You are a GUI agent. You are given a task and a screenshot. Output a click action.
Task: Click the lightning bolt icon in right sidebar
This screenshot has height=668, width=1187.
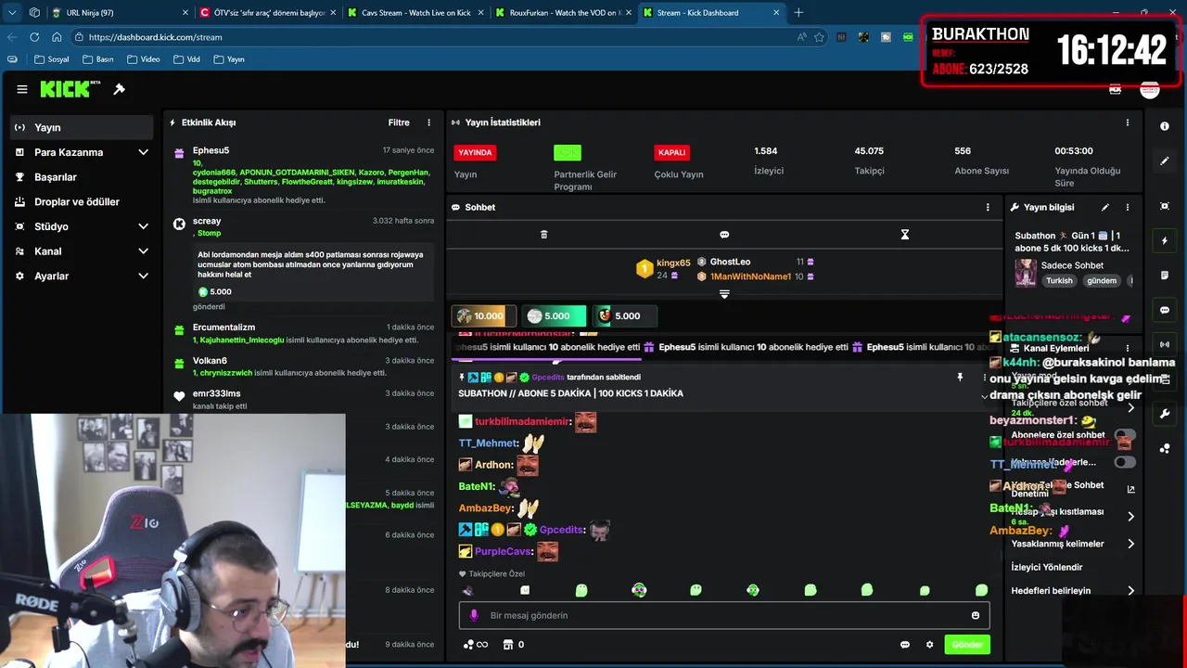(x=1165, y=241)
